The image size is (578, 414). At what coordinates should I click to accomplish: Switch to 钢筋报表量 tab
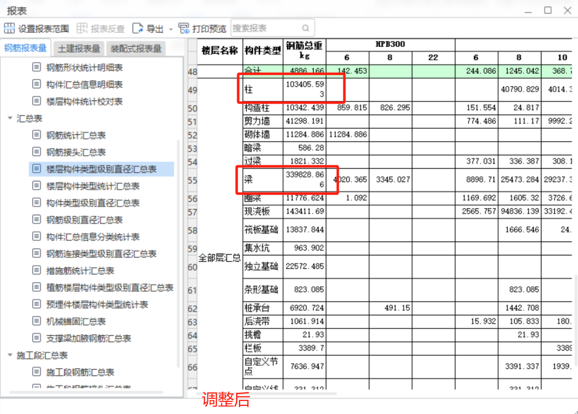pyautogui.click(x=25, y=48)
